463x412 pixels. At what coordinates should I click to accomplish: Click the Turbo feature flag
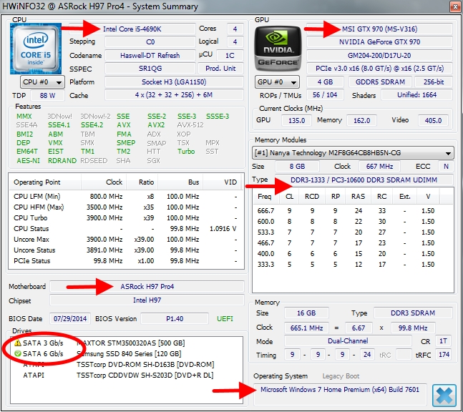[x=186, y=152]
